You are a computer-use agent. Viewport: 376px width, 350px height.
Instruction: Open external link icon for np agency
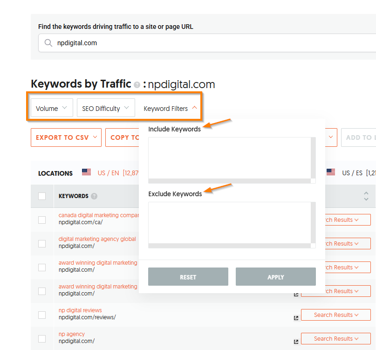(x=296, y=342)
